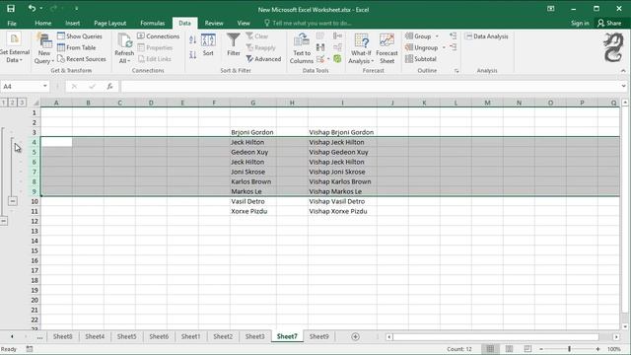Add a new sheet with plus icon

point(355,336)
